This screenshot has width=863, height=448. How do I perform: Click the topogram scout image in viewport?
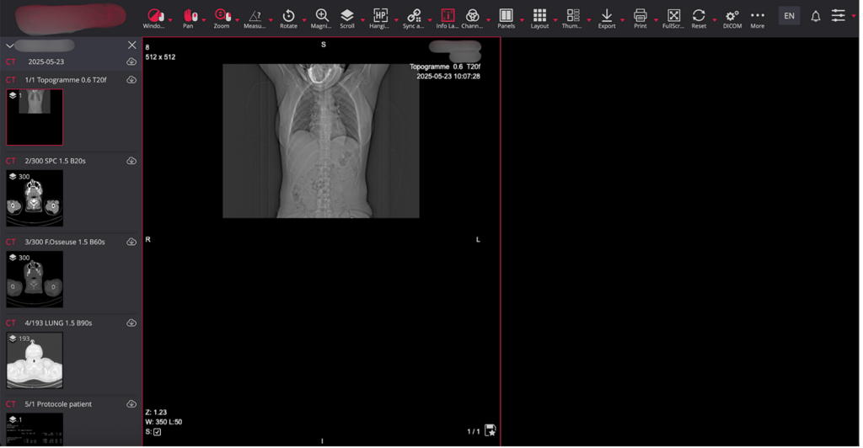[x=321, y=141]
